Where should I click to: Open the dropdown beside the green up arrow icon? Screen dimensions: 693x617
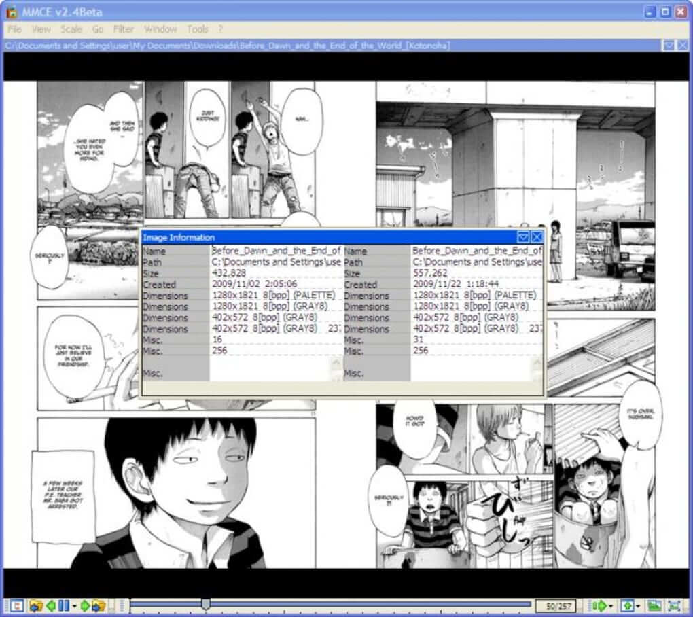(x=639, y=606)
